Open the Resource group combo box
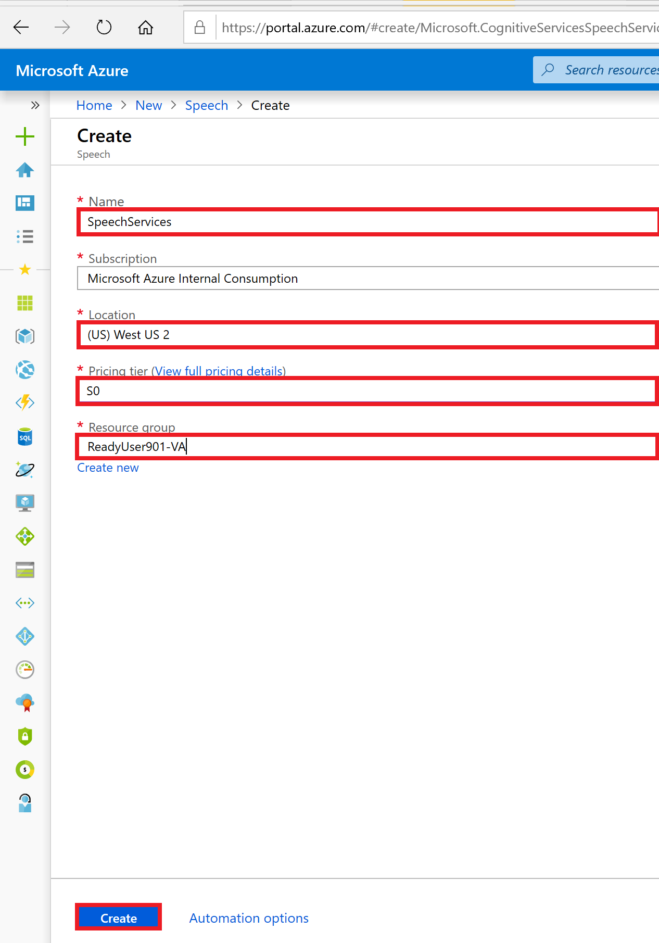This screenshot has width=659, height=943. [368, 447]
